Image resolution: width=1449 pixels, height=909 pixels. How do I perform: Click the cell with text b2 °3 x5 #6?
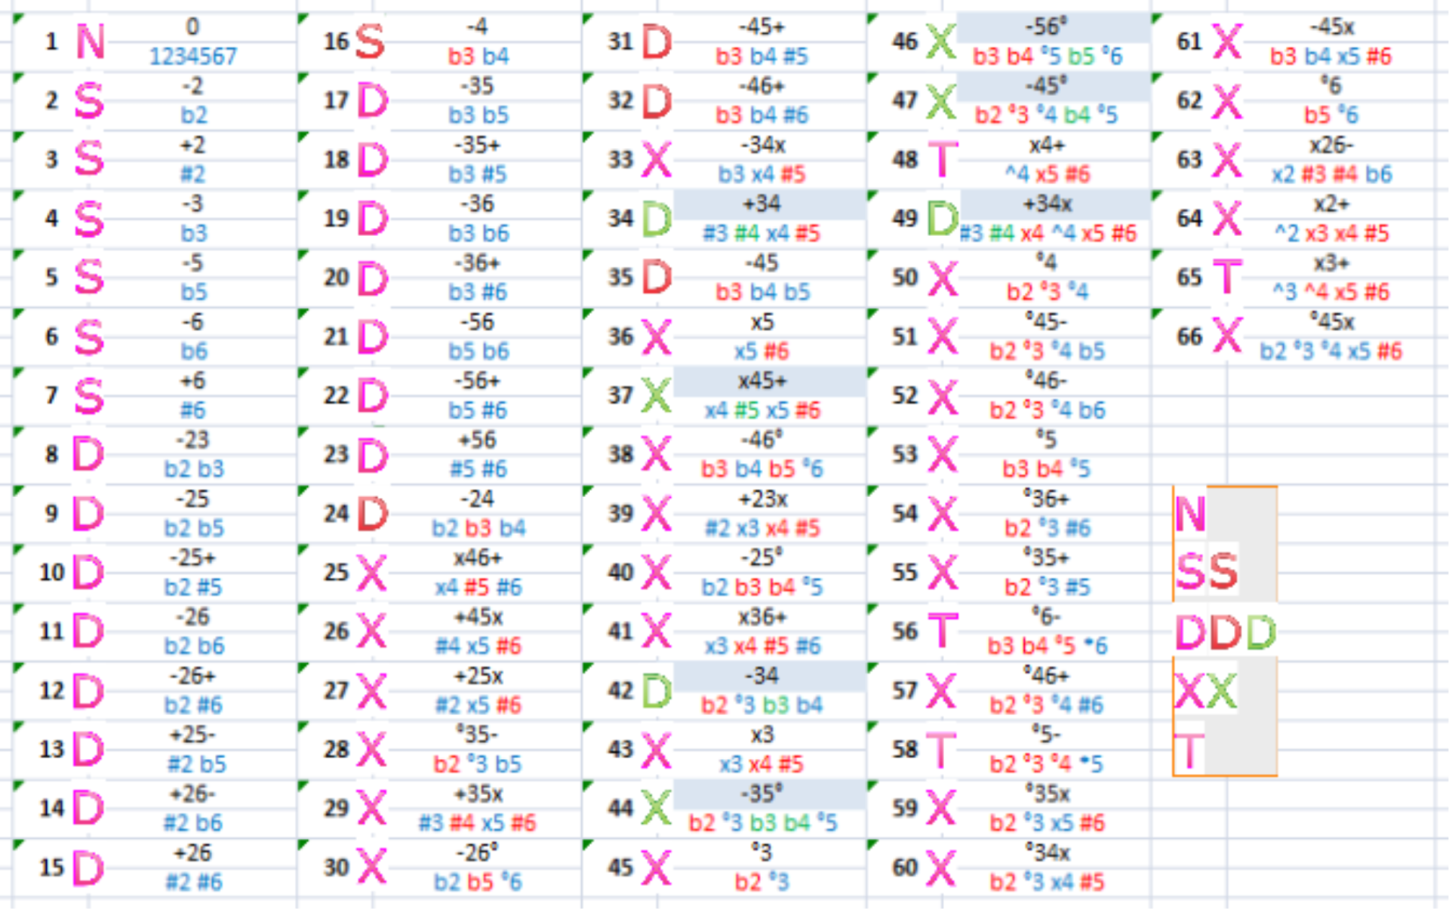pos(1047,823)
